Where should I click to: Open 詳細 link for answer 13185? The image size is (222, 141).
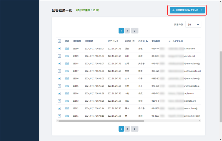coord(67,86)
